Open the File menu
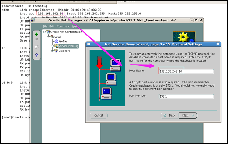 click(x=45, y=26)
